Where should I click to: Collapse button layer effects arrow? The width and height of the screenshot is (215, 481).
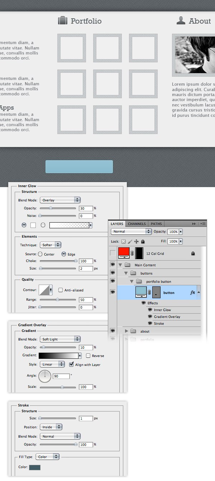click(199, 292)
